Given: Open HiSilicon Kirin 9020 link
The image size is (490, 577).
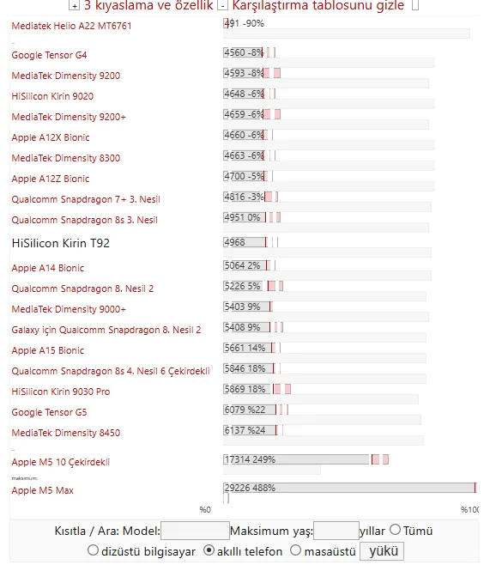Looking at the screenshot, I should [x=52, y=96].
